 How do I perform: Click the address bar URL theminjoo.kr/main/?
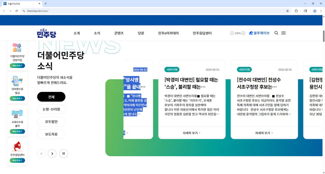click(x=38, y=11)
